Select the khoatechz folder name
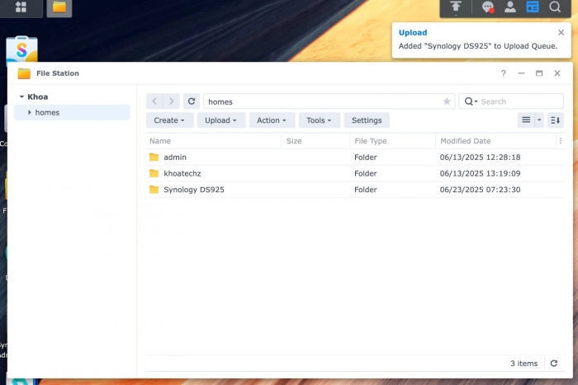This screenshot has width=578, height=385. 182,173
